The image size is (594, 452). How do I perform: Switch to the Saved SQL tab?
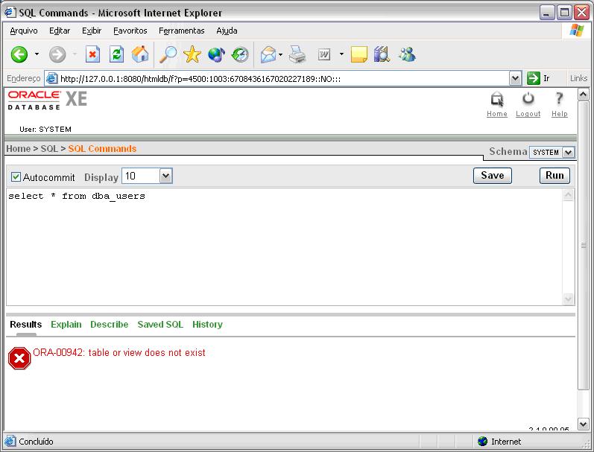tap(159, 325)
